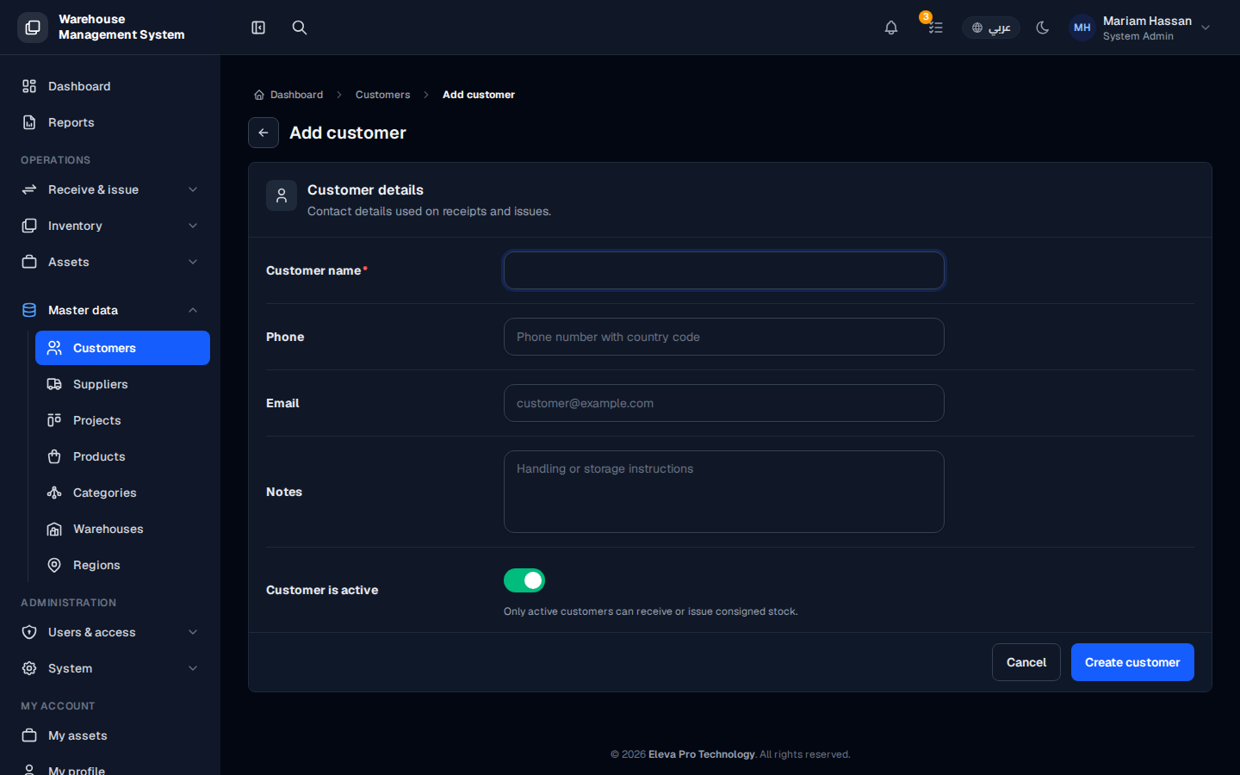Click the MH user avatar
This screenshot has width=1240, height=775.
1082,28
